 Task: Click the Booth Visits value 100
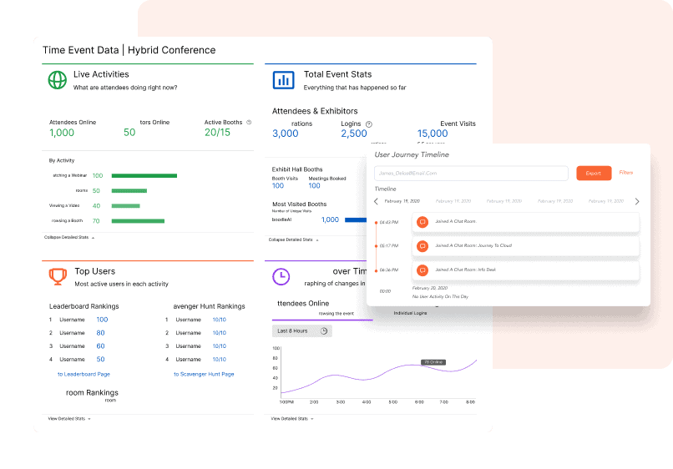pyautogui.click(x=278, y=186)
